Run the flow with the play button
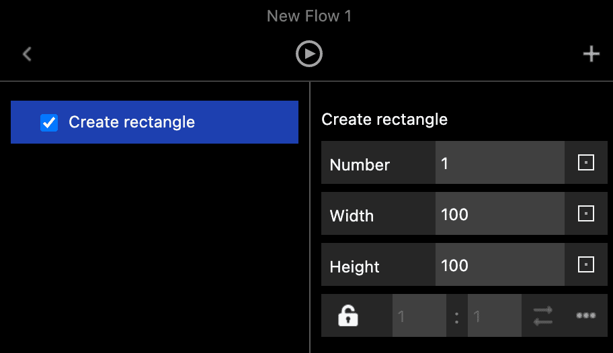Screen dimensions: 613x353 tap(309, 54)
